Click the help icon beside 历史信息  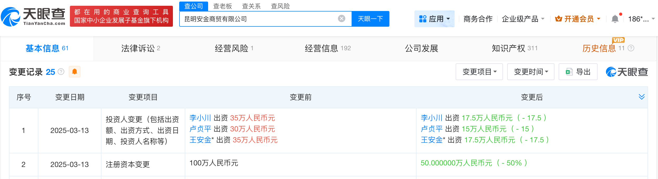631,48
